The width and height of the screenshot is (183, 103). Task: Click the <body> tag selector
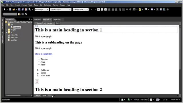coord(39,23)
